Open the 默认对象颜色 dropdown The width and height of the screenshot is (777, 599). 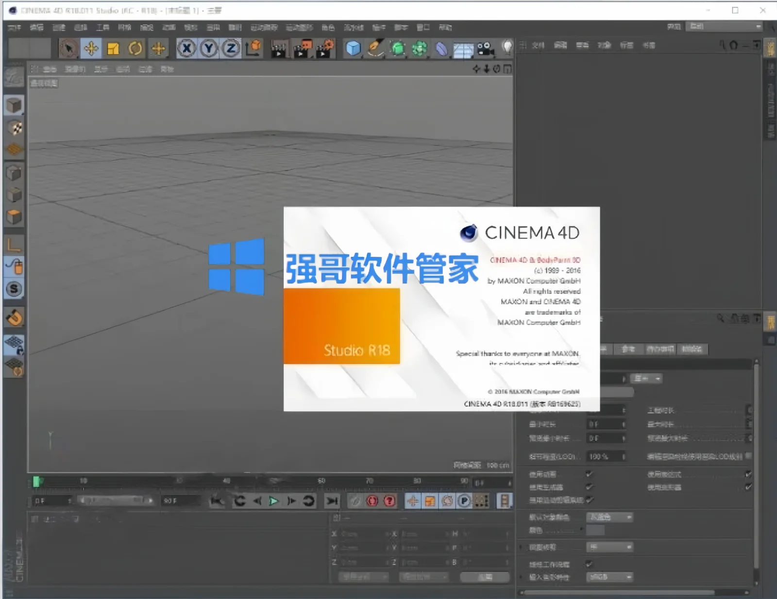pos(610,517)
